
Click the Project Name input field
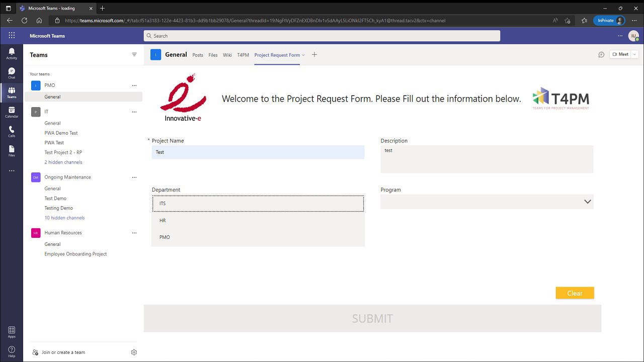(258, 152)
